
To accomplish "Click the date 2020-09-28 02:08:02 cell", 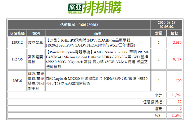I will point(167,25).
